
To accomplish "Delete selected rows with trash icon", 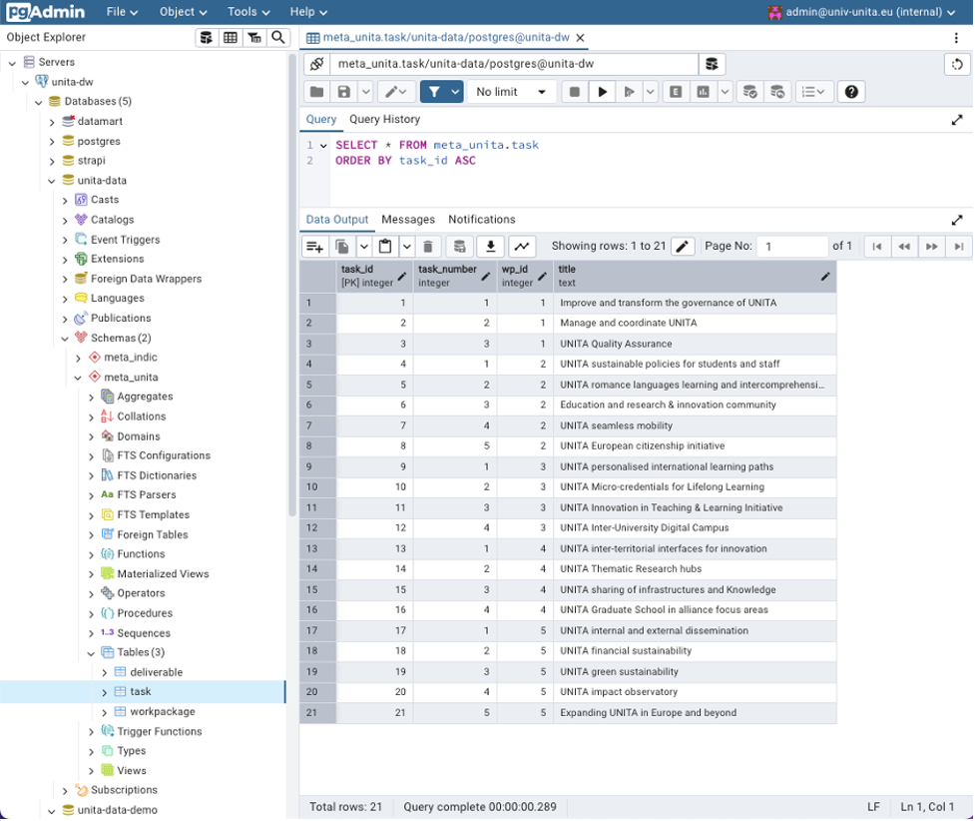I will click(428, 247).
